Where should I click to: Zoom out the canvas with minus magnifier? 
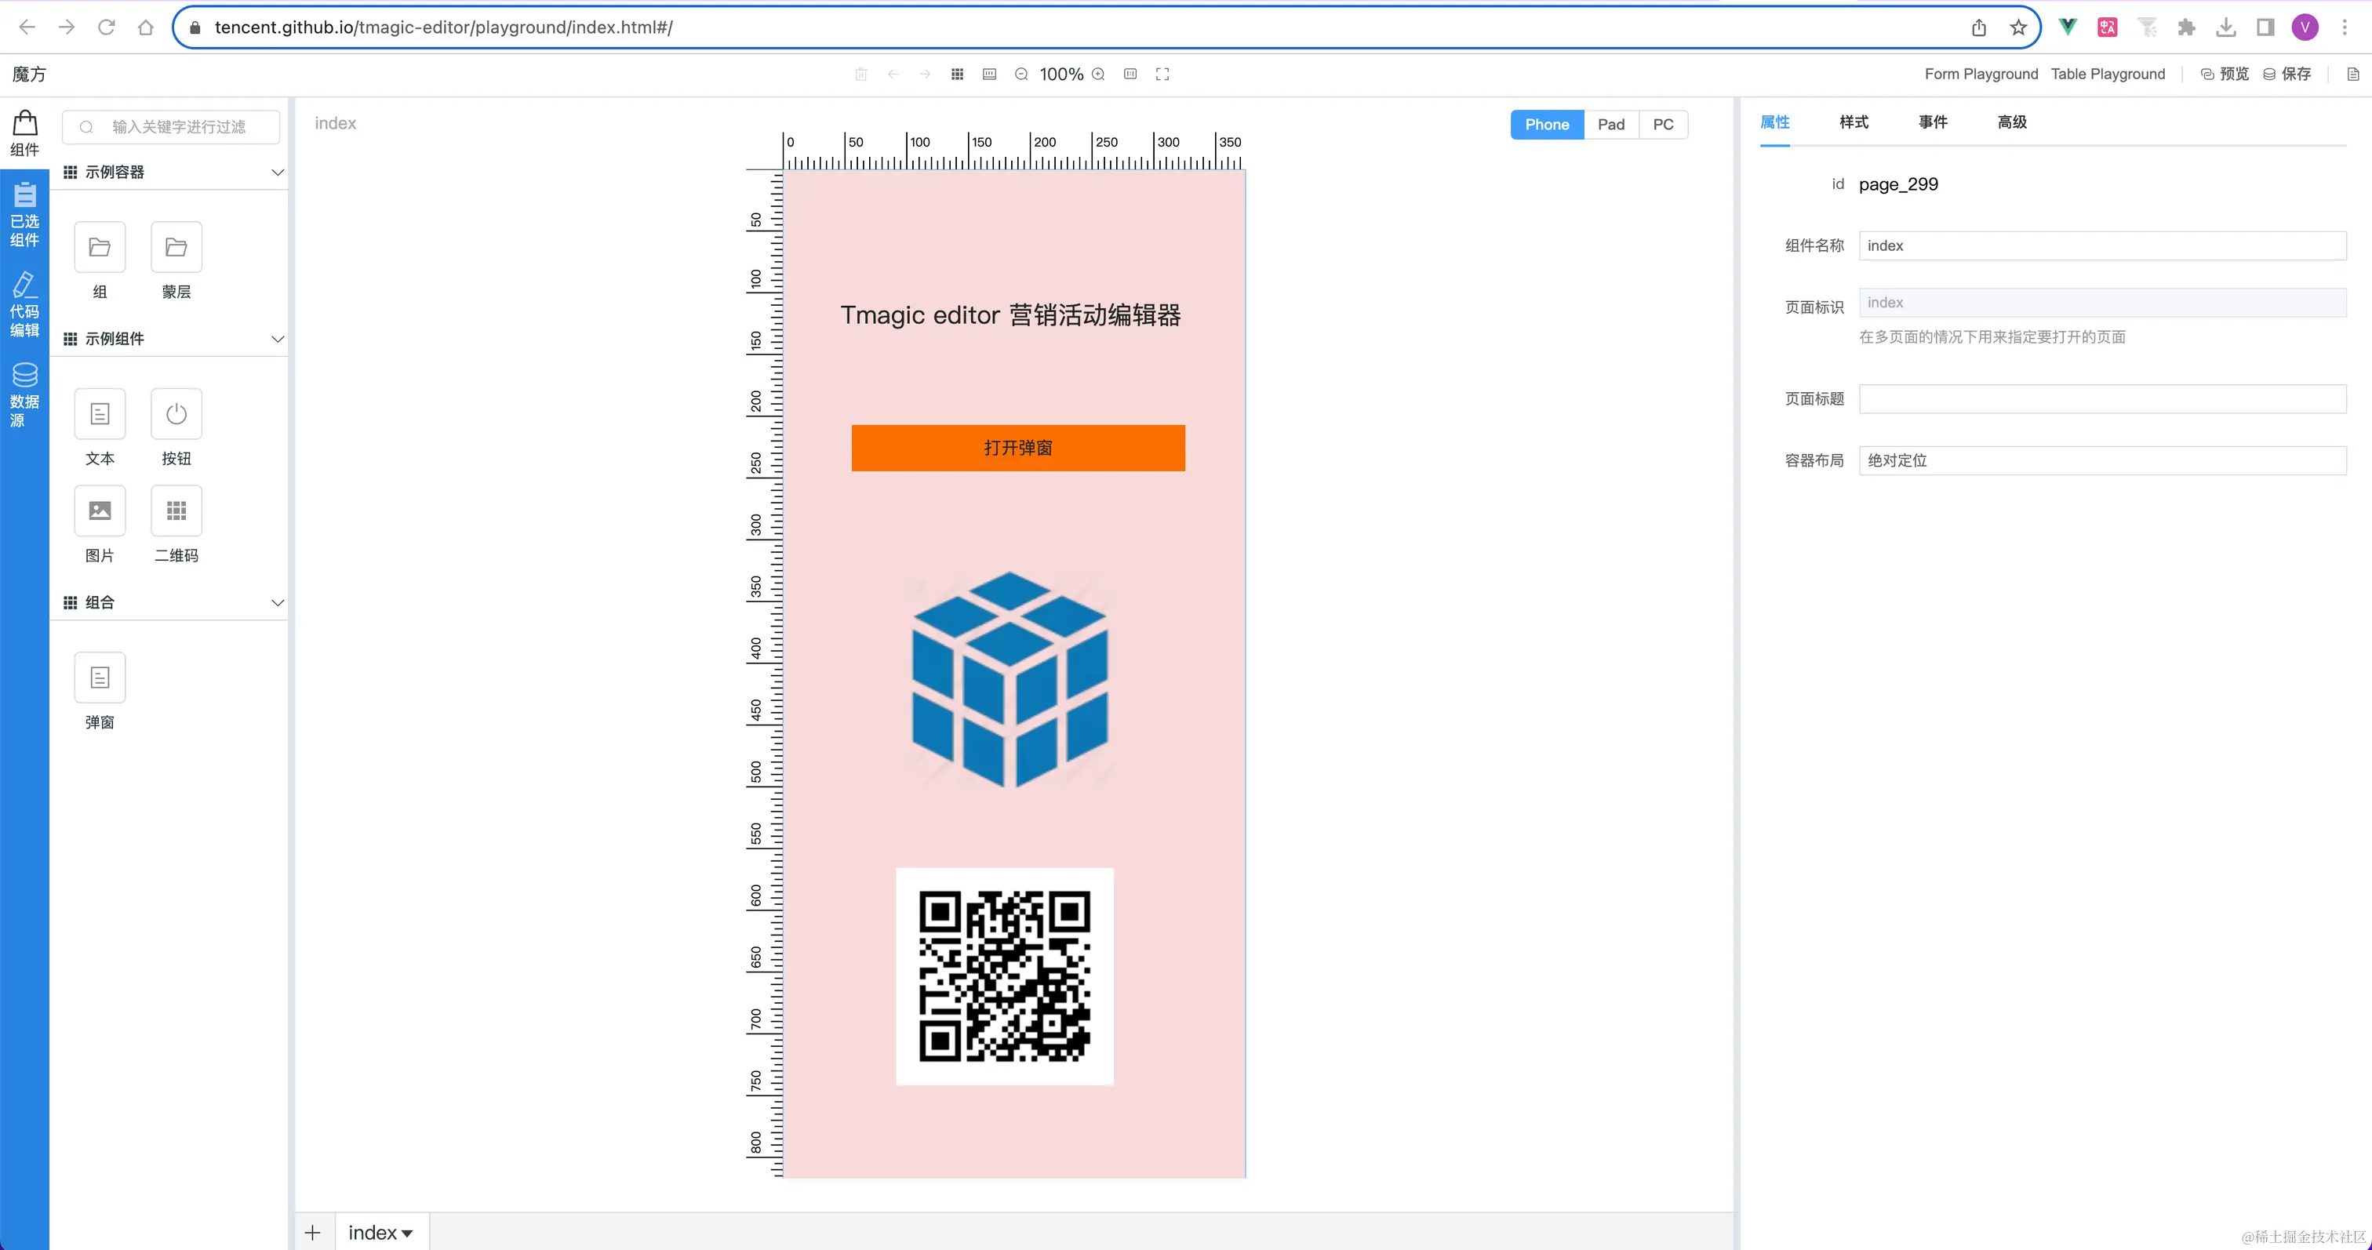click(x=1021, y=74)
